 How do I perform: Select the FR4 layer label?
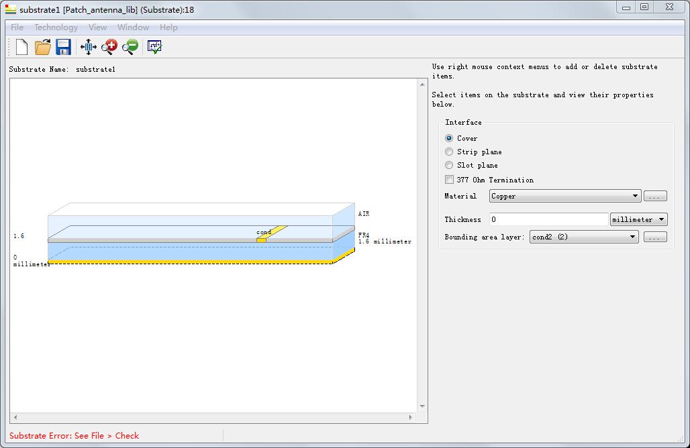tap(364, 235)
